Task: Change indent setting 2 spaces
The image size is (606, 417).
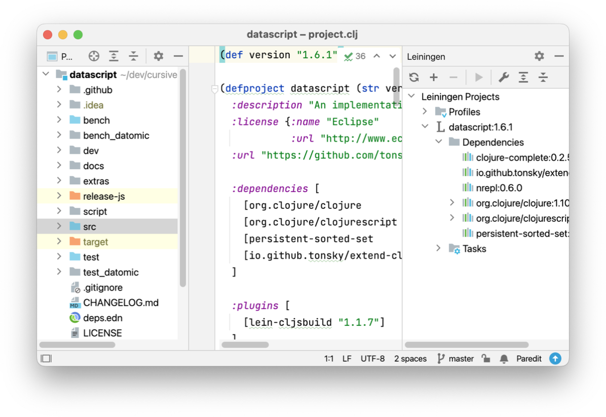Action: click(x=410, y=359)
